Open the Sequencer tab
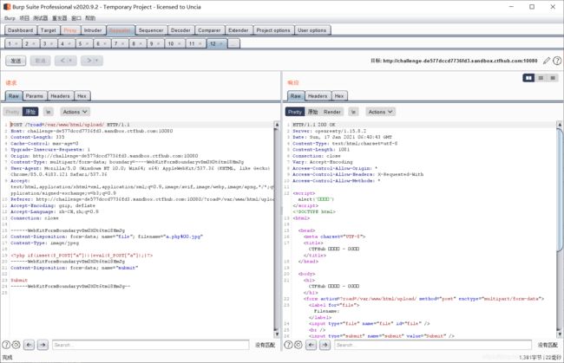This screenshot has height=363, width=564. [x=151, y=30]
